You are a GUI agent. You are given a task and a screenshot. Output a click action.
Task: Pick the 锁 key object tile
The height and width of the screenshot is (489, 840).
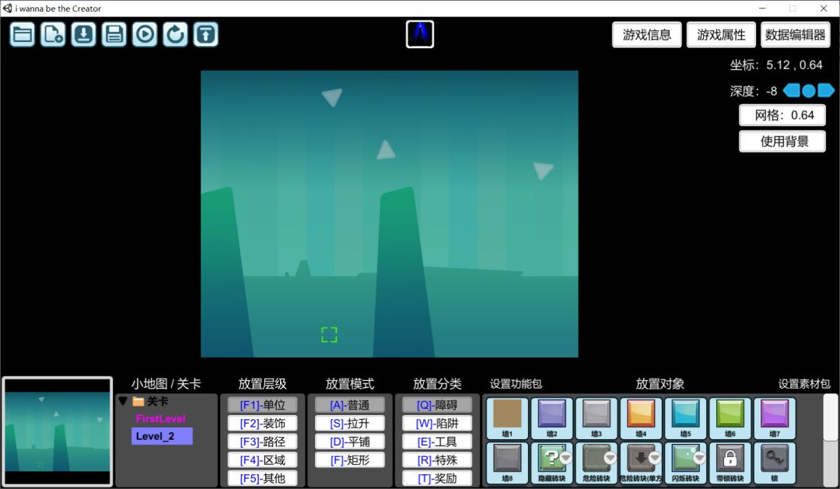click(775, 463)
